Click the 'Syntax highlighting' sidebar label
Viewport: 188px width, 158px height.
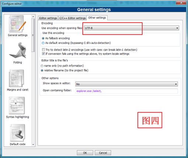click(18, 117)
